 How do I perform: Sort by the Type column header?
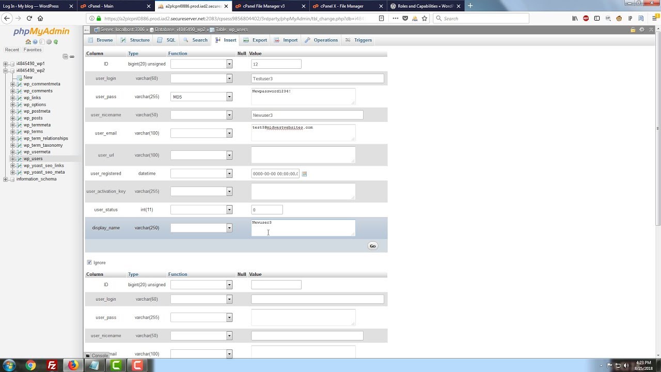click(133, 53)
